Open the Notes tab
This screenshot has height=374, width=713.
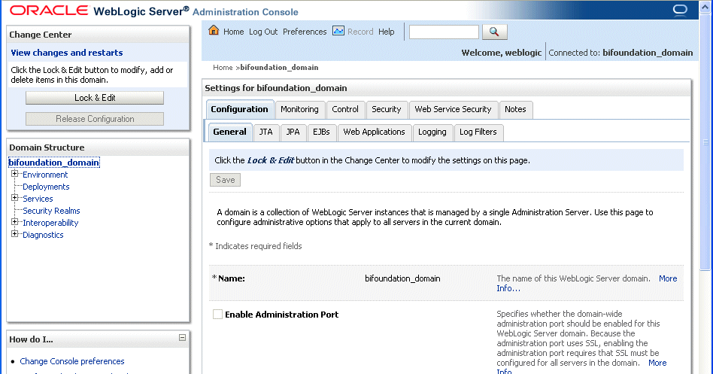[516, 110]
